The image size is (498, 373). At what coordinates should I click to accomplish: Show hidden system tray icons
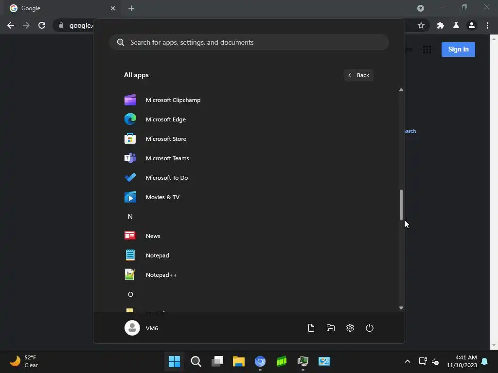point(408,361)
